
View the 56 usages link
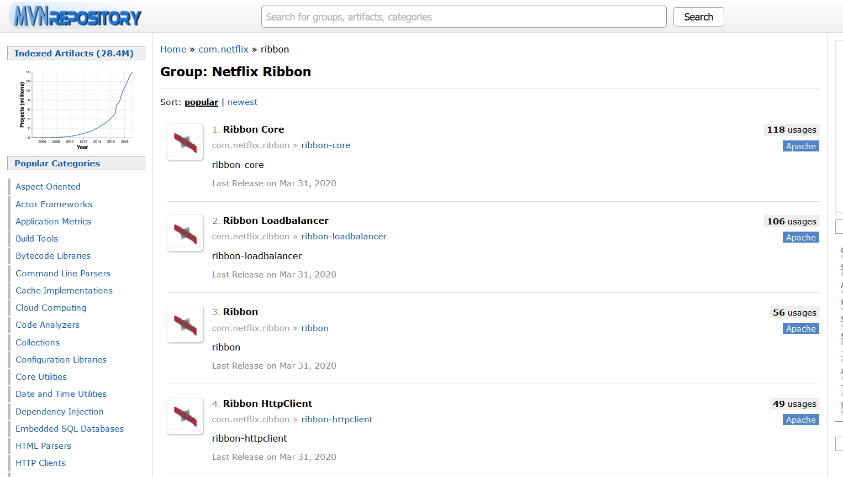794,313
